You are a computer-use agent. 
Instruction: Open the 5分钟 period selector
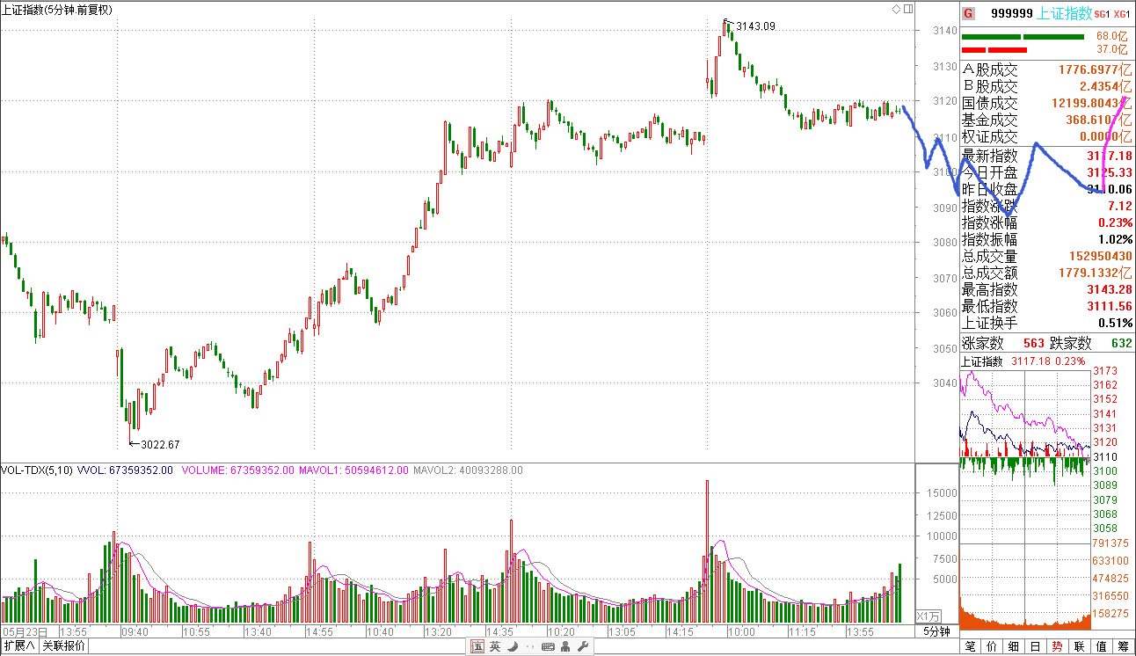(x=936, y=631)
